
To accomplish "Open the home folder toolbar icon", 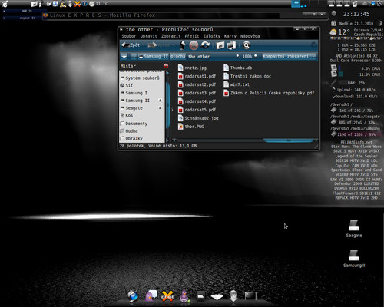I will click(220, 45).
